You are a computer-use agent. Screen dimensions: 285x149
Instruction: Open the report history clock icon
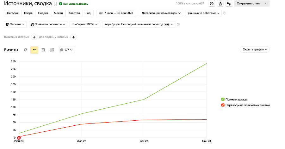(212, 4)
